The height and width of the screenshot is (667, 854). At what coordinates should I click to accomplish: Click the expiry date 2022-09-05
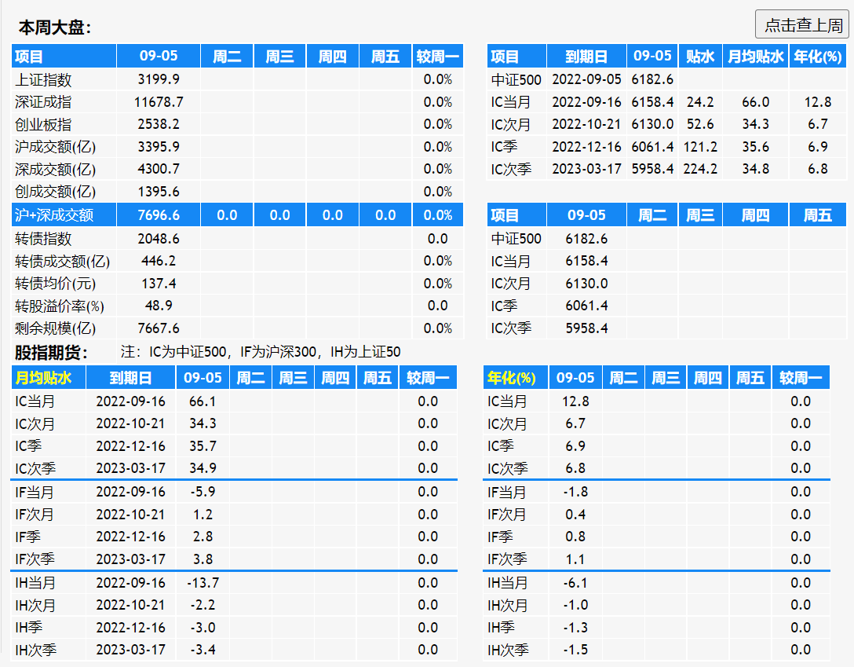pyautogui.click(x=586, y=79)
